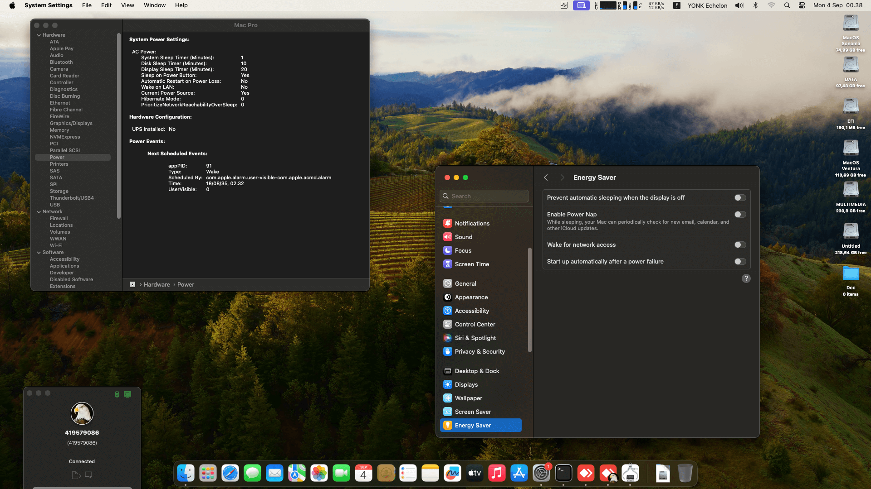871x489 pixels.
Task: Open the Displays settings icon
Action: point(448,384)
